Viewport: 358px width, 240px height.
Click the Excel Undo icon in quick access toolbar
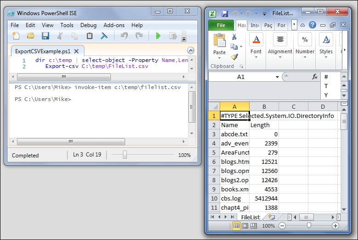[x=235, y=14]
